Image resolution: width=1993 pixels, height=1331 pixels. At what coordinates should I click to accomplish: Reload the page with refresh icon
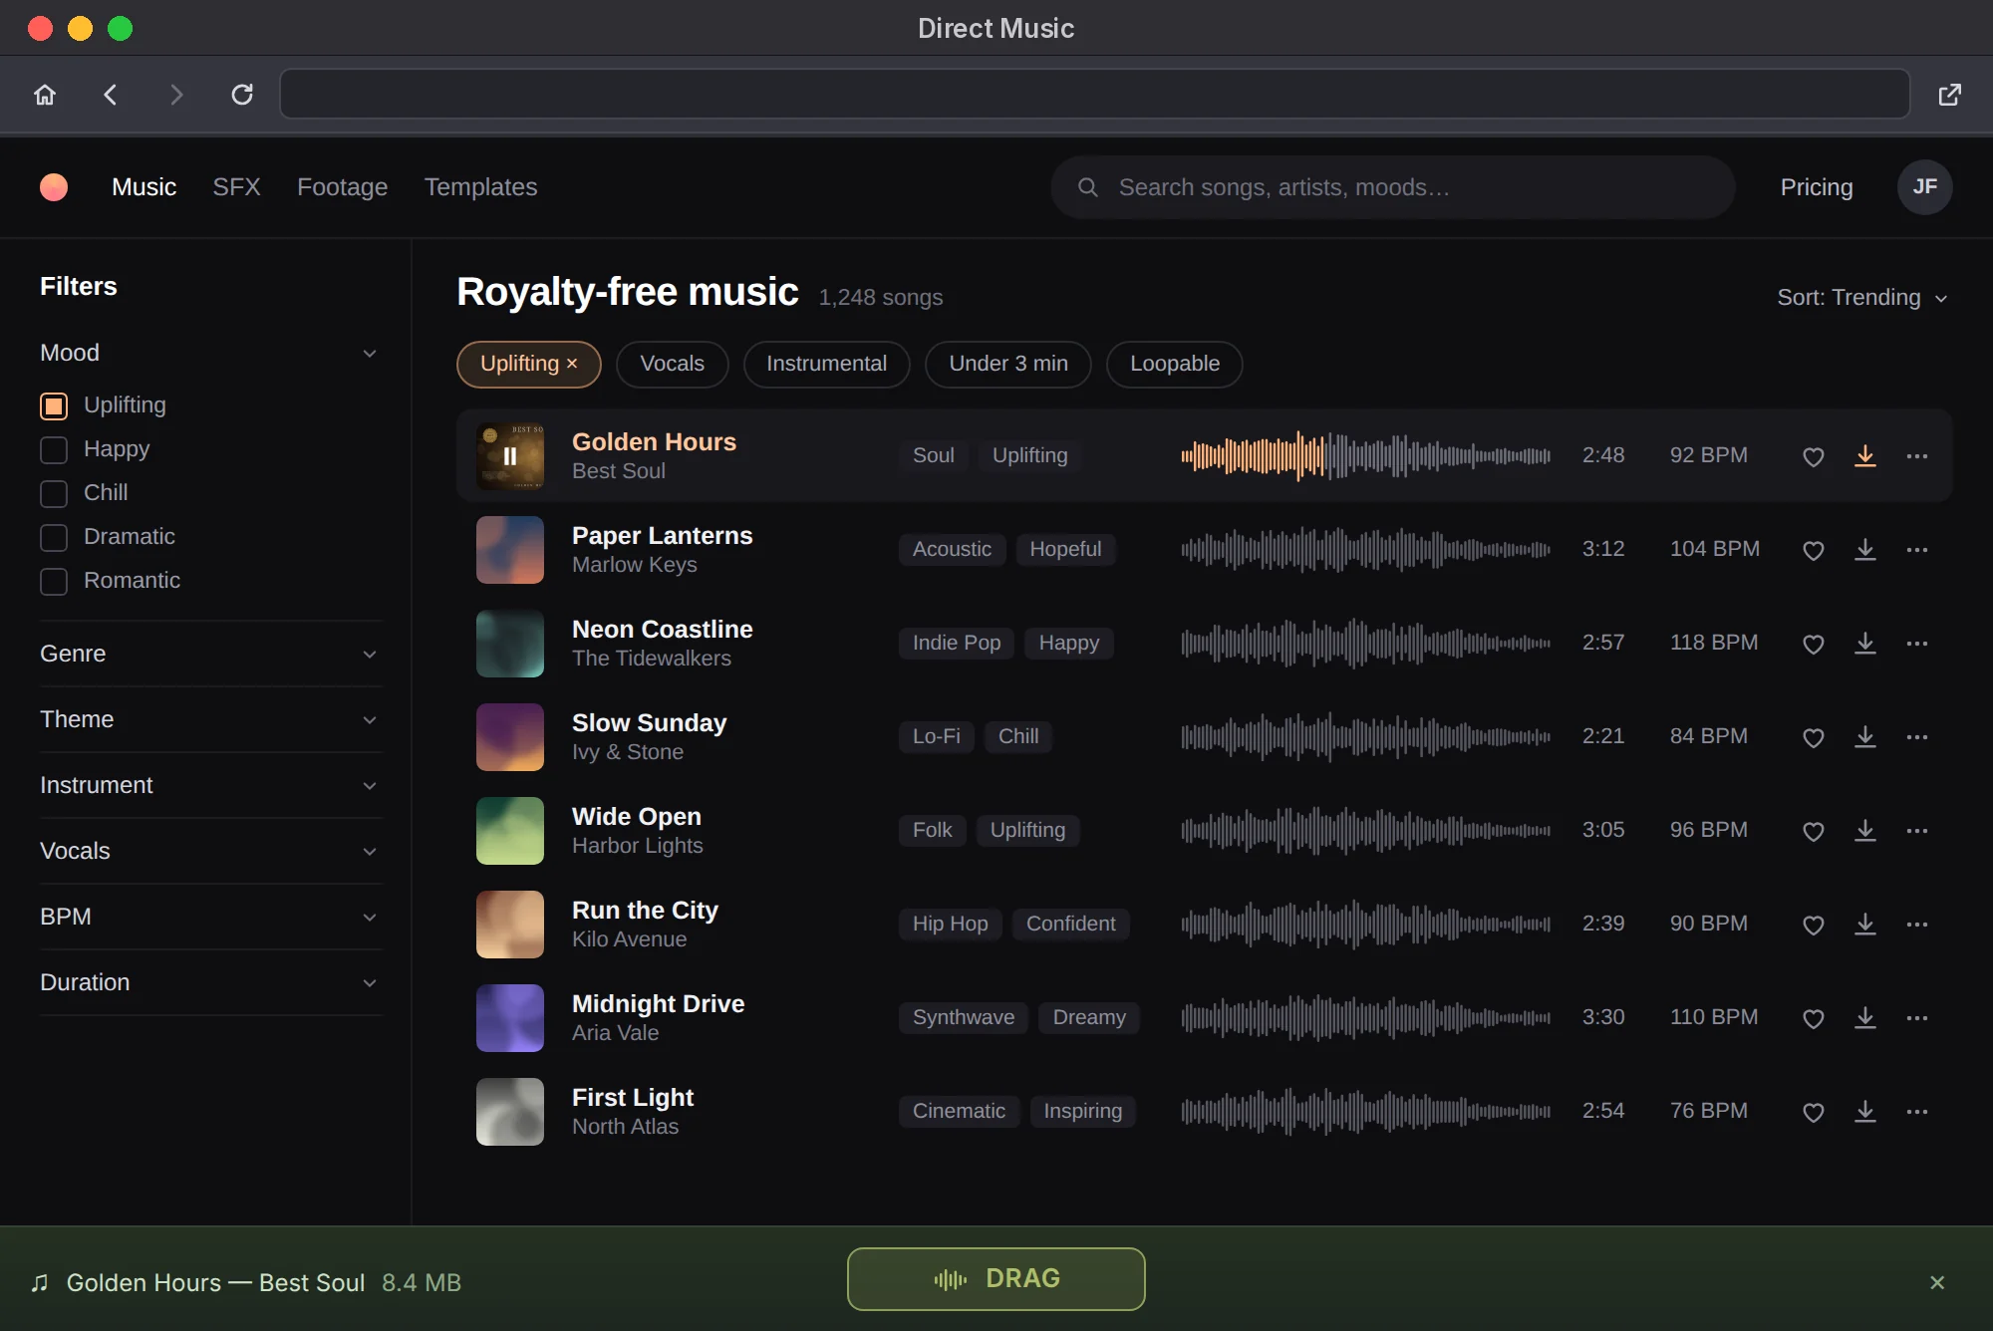pos(242,95)
